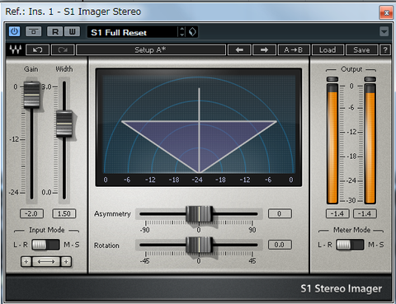Toggle the Meter Mode L-R / M-S switch

coord(350,245)
